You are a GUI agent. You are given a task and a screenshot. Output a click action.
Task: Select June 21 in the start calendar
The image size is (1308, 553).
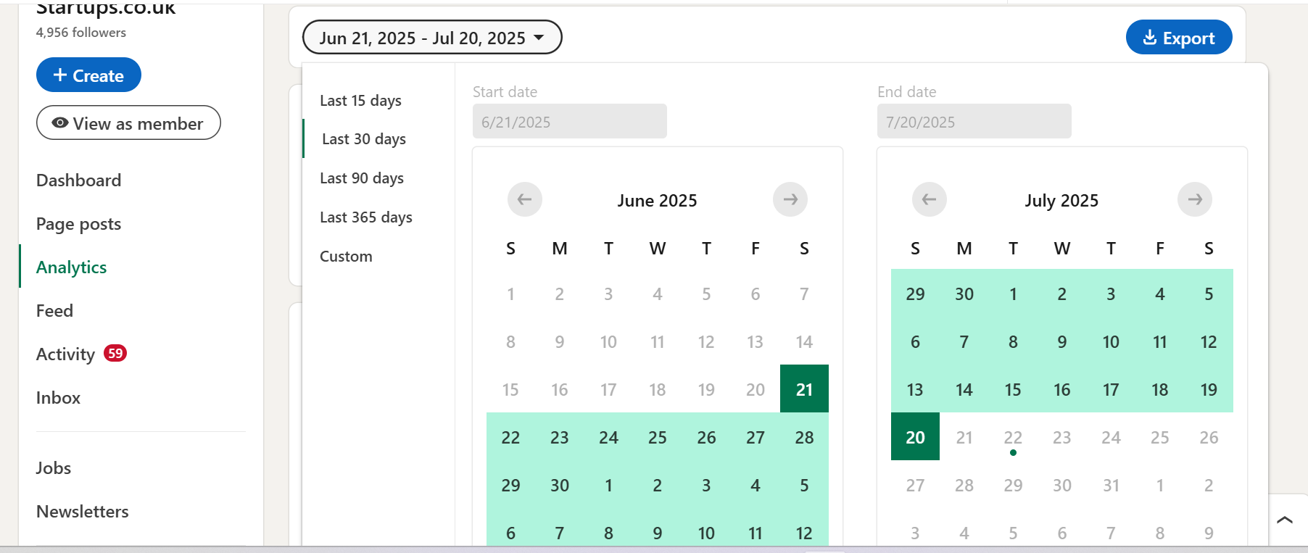tap(804, 389)
